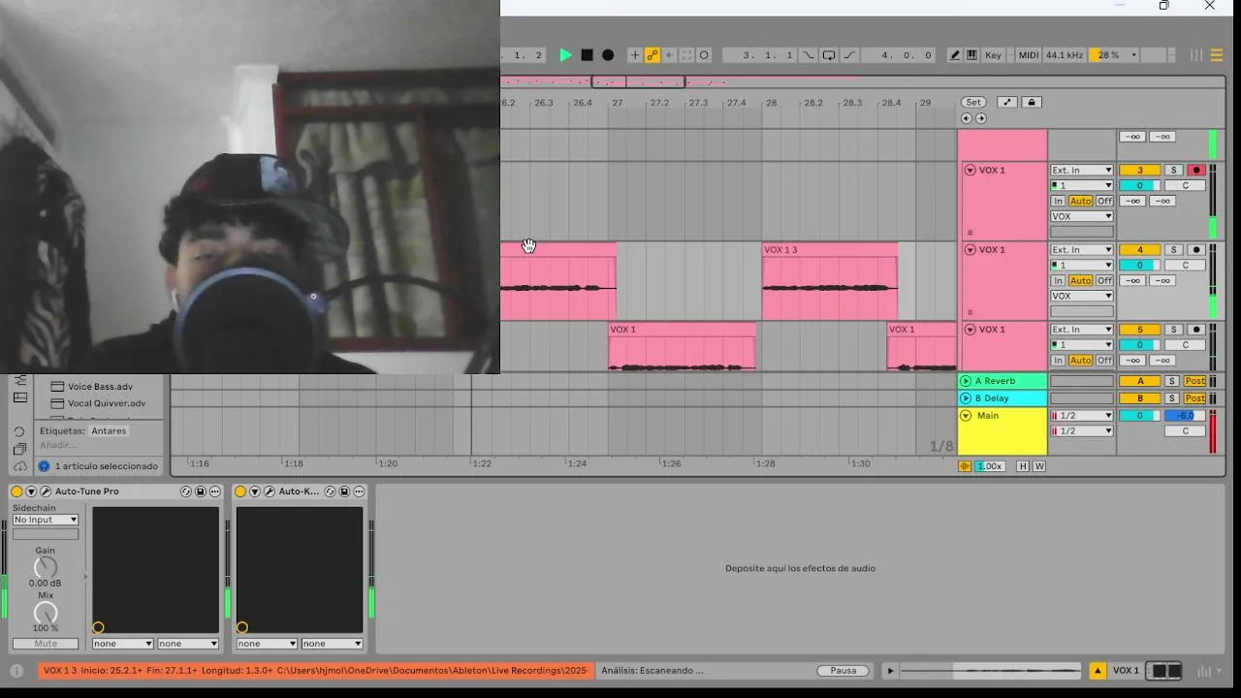Click the punch-out point icon
Viewport: 1241px width, 698px height.
coord(849,55)
